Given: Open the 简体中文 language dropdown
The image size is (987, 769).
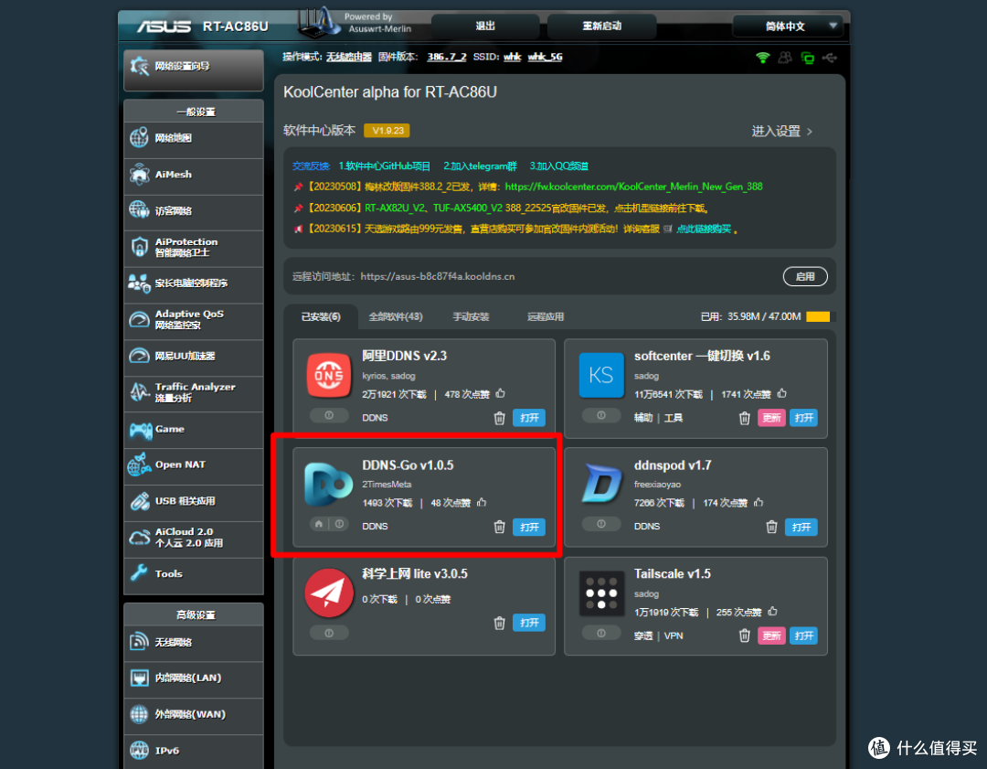Looking at the screenshot, I should [788, 27].
